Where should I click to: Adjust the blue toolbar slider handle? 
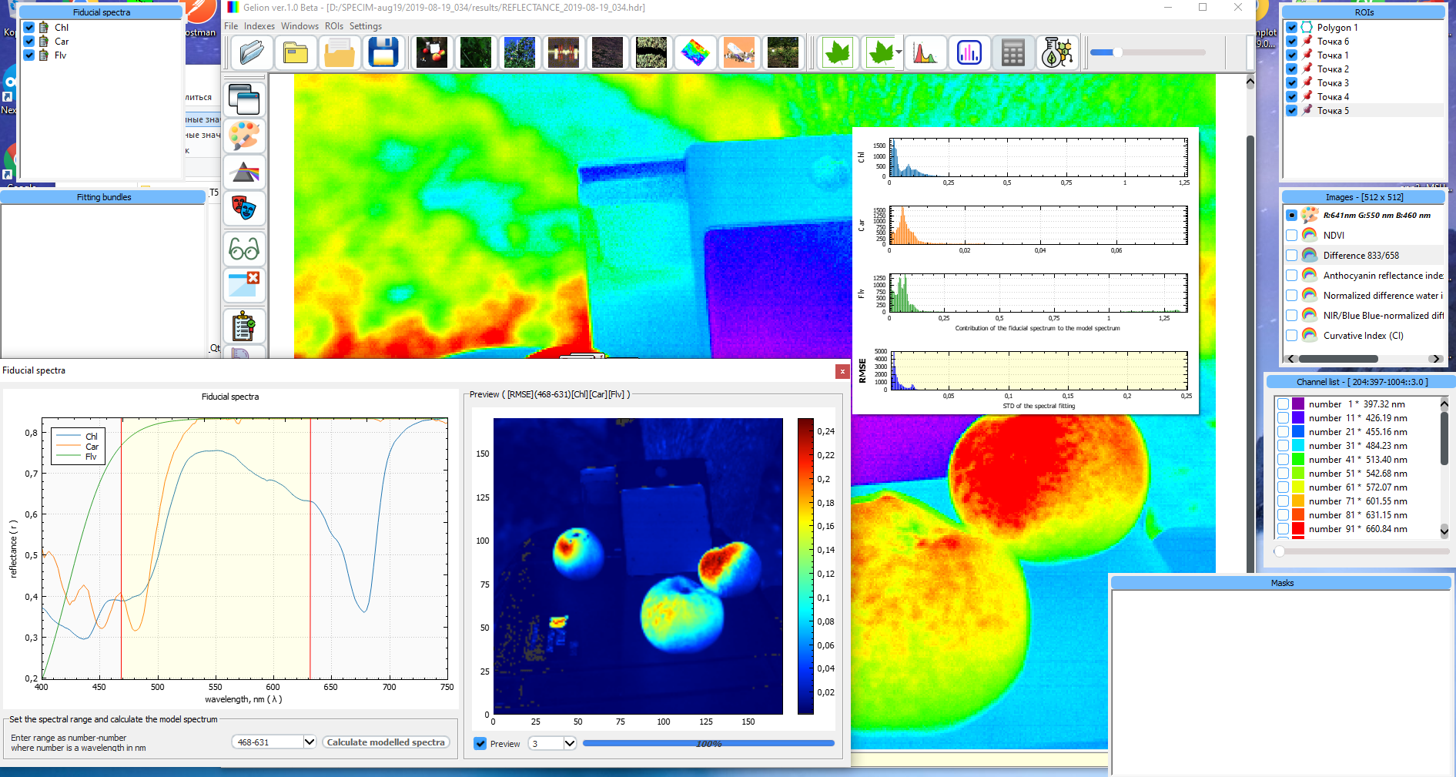[x=1117, y=52]
